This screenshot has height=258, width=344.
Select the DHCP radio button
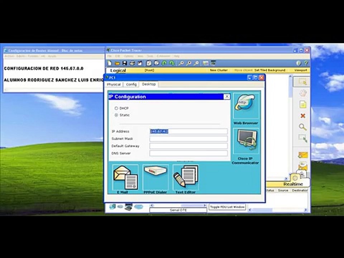click(x=116, y=108)
